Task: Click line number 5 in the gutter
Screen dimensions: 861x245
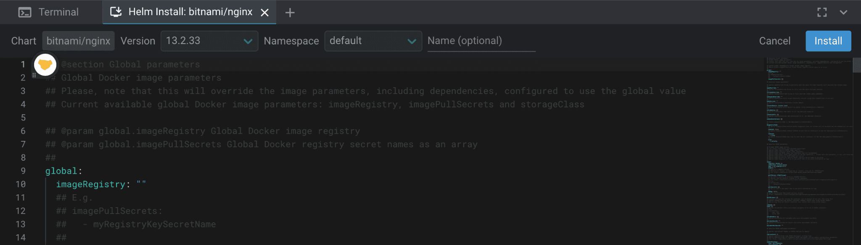Action: tap(23, 117)
